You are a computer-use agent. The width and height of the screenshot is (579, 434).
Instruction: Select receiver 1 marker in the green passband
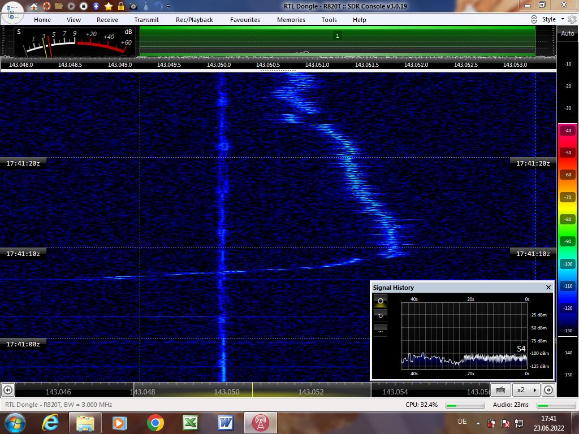pyautogui.click(x=337, y=36)
